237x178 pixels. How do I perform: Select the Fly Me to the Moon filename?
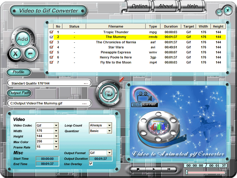[x=116, y=62]
